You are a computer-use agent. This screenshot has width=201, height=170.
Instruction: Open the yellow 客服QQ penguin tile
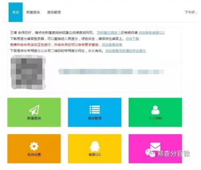[x=95, y=149]
